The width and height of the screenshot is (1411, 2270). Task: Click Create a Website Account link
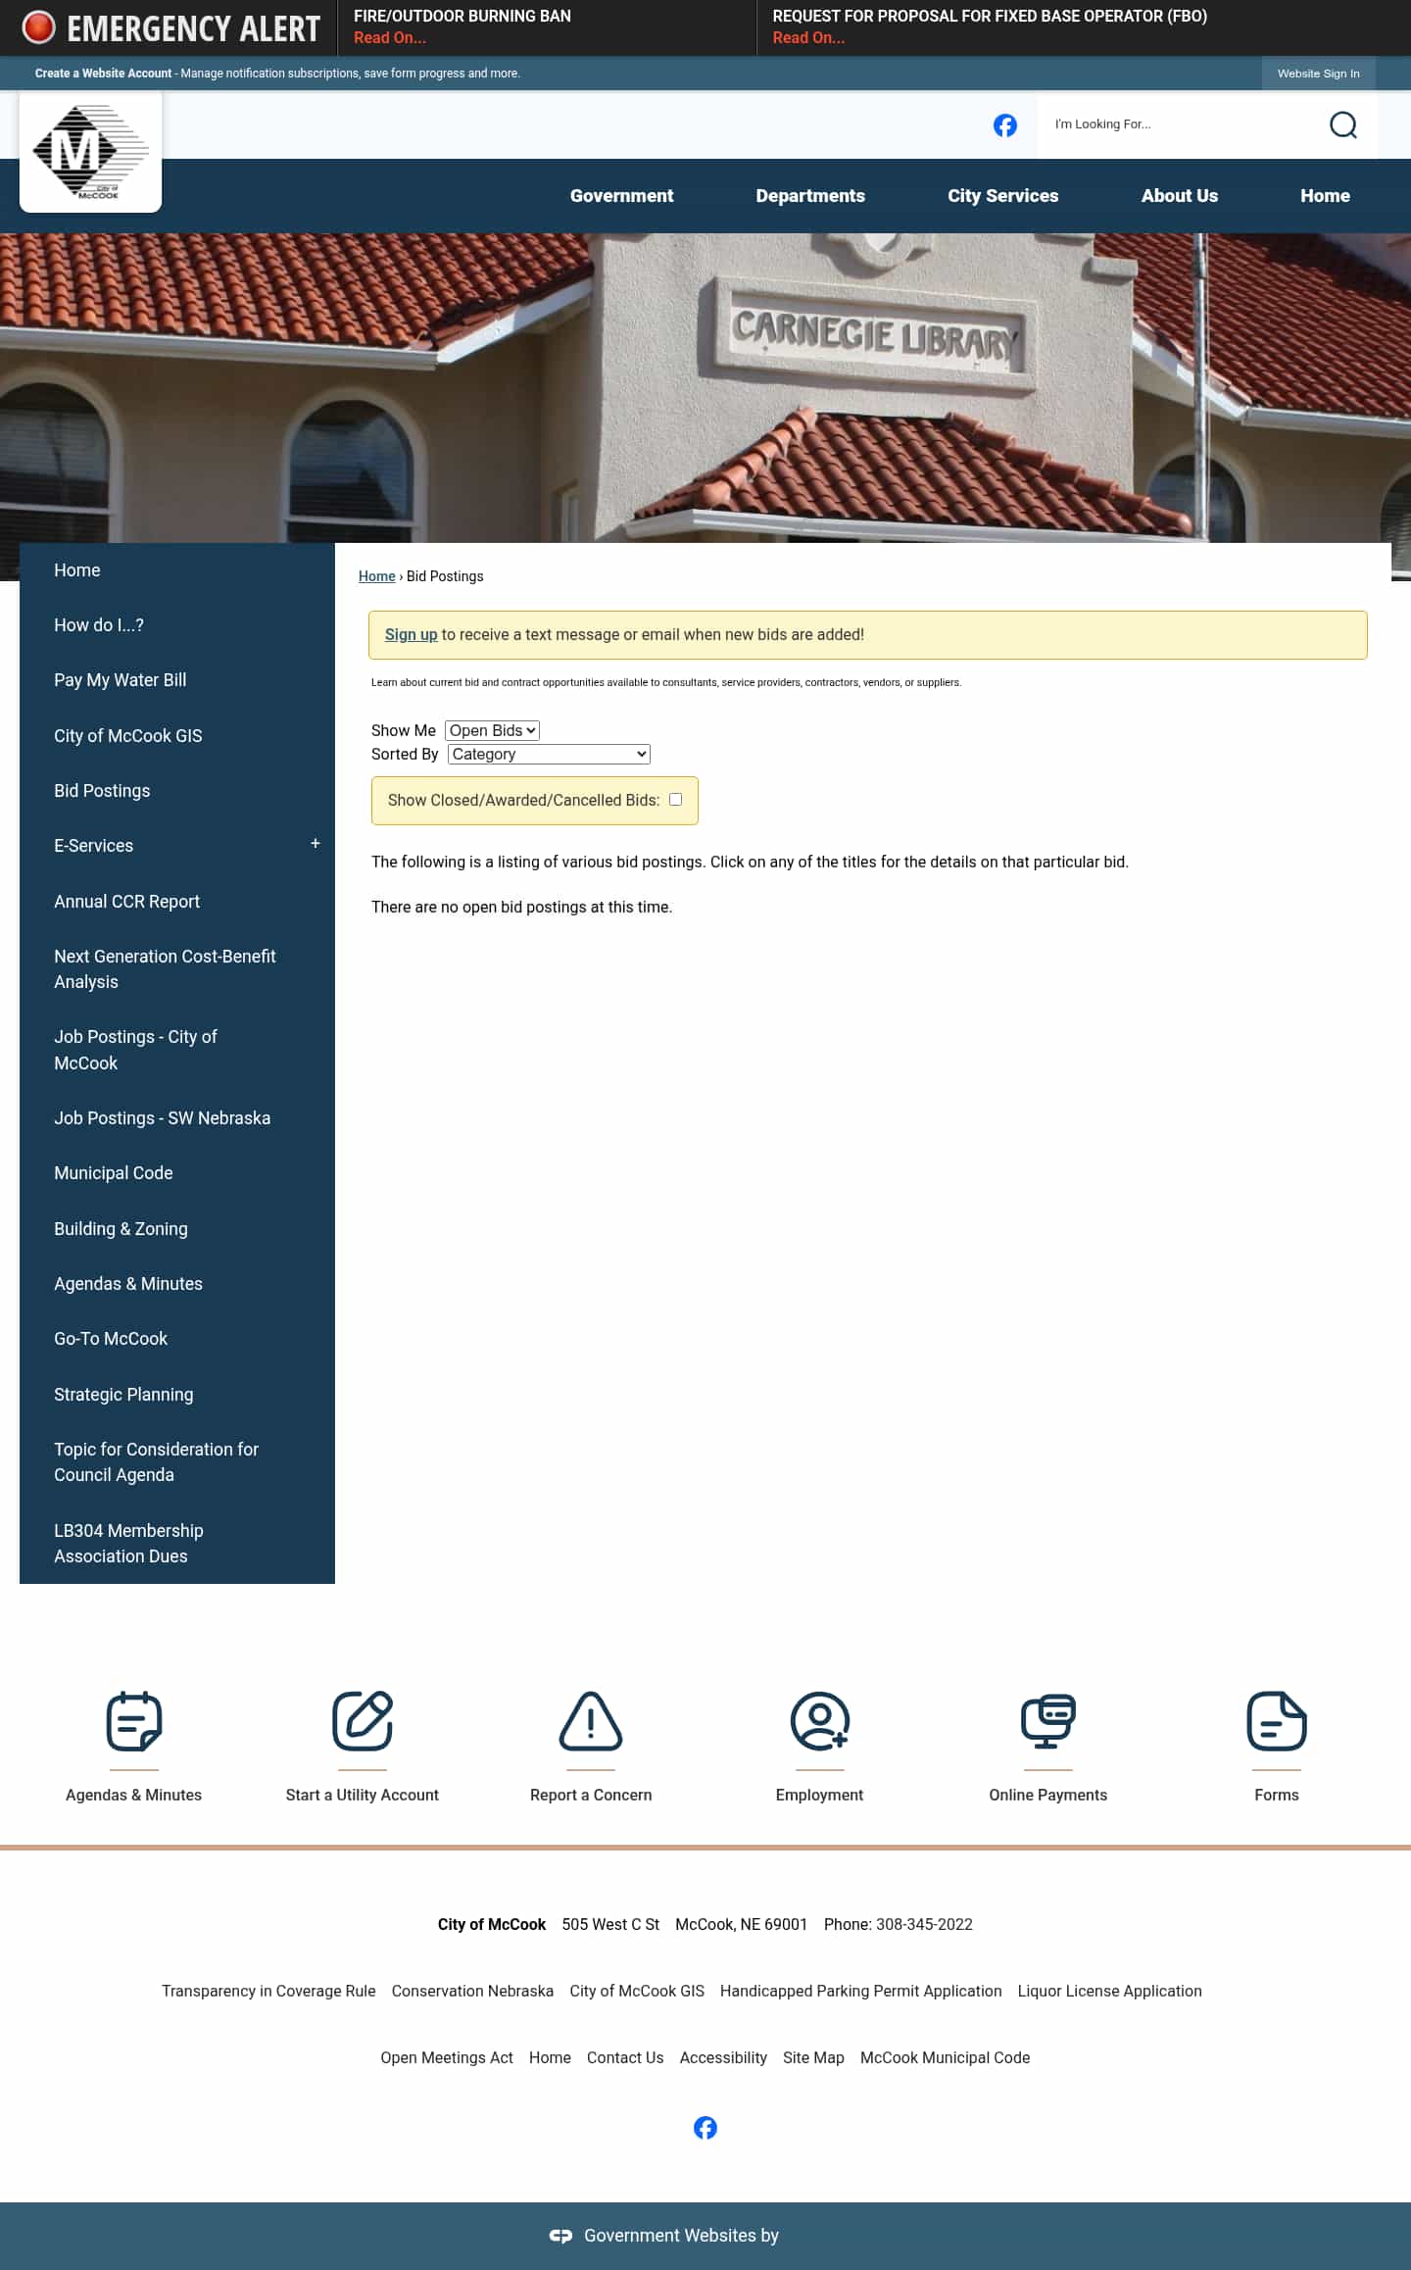[103, 74]
